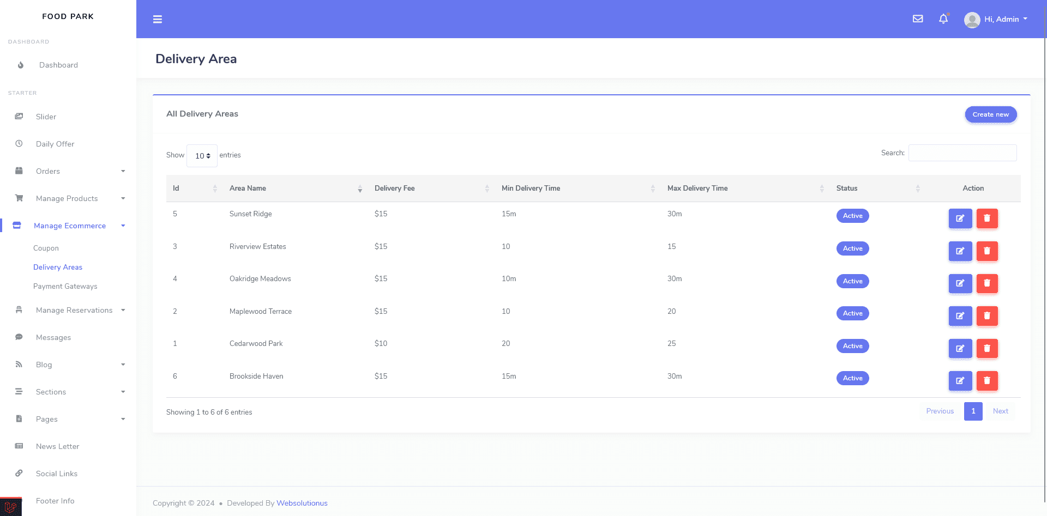Viewport: 1047px width, 516px height.
Task: Sort table by Delivery Fee column
Action: pos(431,189)
